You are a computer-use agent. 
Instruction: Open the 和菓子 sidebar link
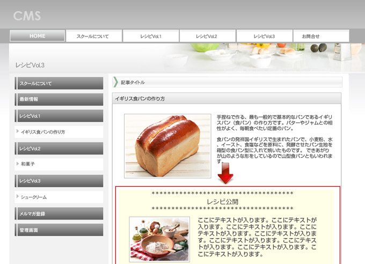[59, 165]
